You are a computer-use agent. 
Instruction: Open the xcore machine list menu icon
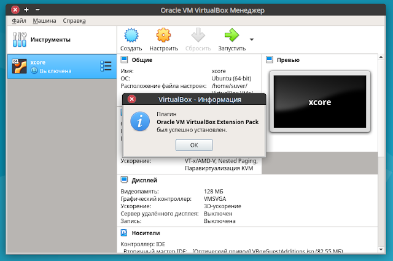pos(106,66)
